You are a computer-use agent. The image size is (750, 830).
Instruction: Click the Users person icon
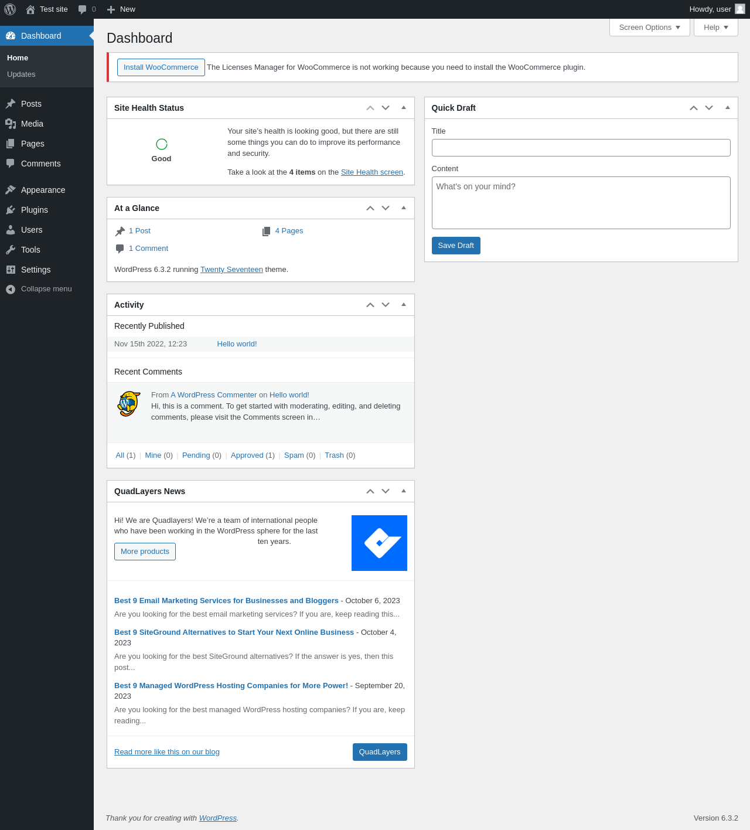11,230
